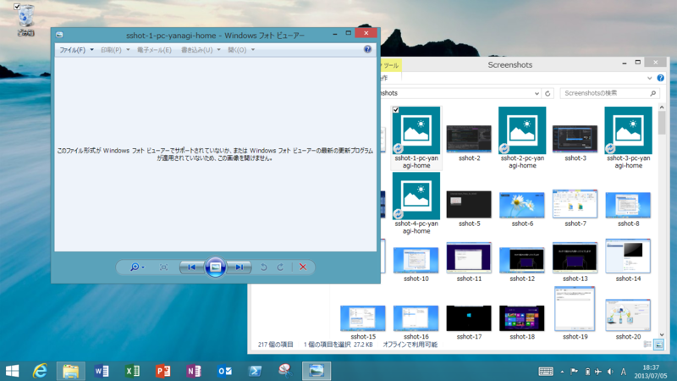Switch Explorer to large icons view
This screenshot has width=677, height=381.
point(658,345)
